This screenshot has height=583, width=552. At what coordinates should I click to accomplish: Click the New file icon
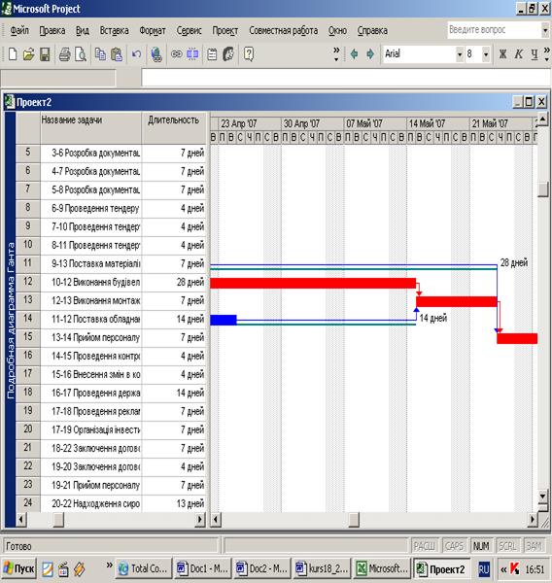(13, 54)
